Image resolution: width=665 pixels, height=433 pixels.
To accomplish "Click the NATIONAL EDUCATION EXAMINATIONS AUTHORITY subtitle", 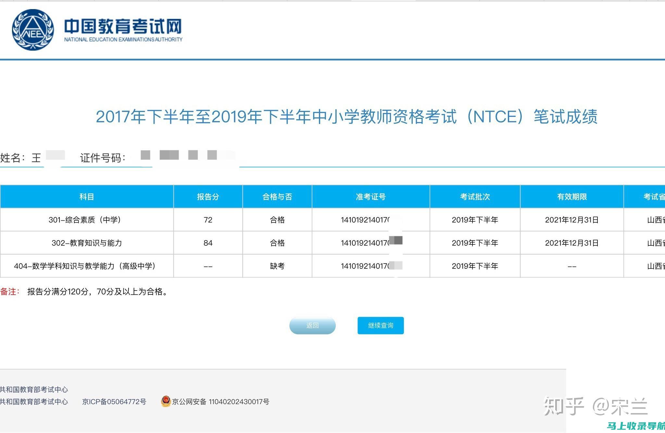I will point(123,39).
